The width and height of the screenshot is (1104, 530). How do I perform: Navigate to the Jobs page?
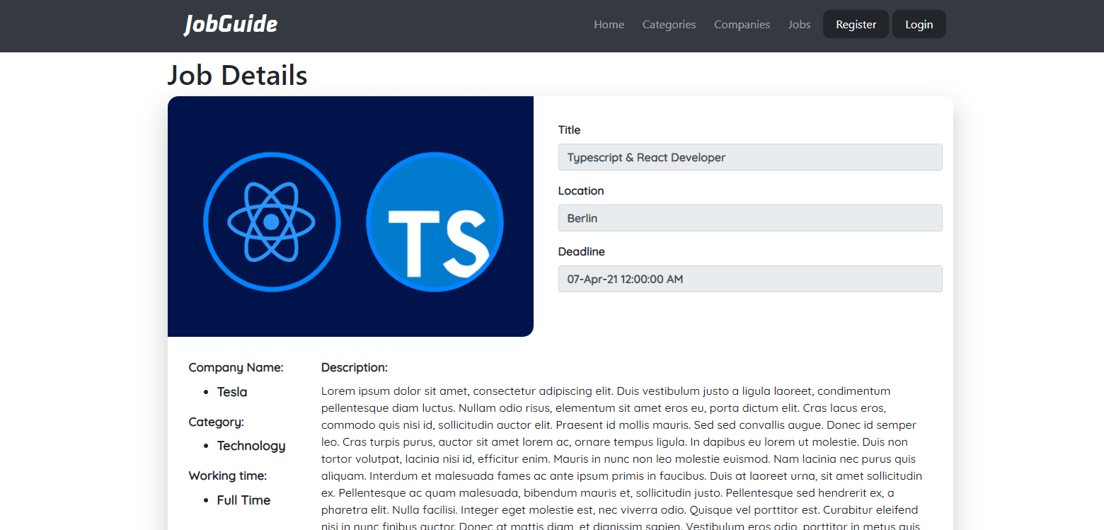click(x=799, y=25)
